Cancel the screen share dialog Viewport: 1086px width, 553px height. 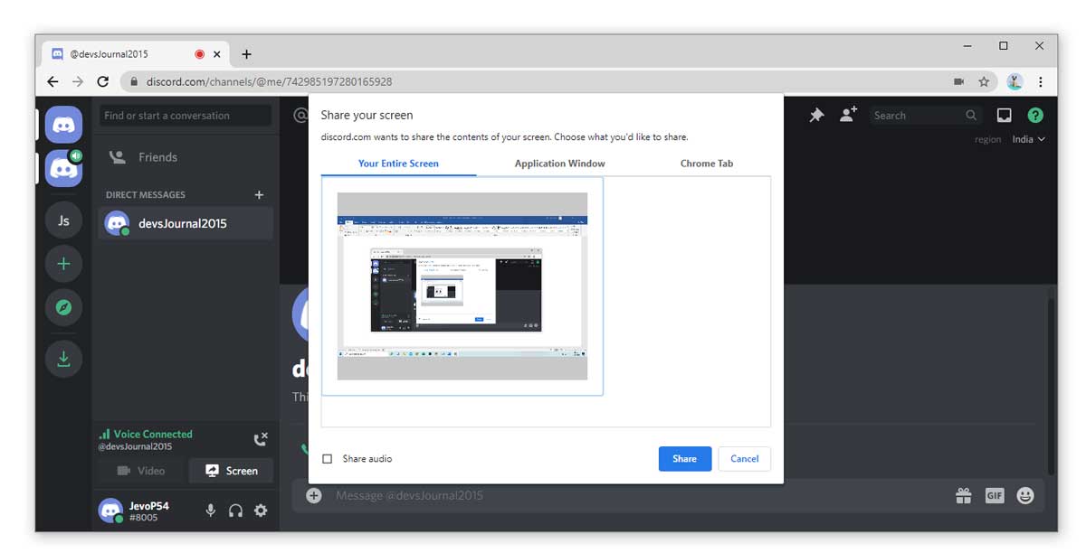[x=745, y=459]
